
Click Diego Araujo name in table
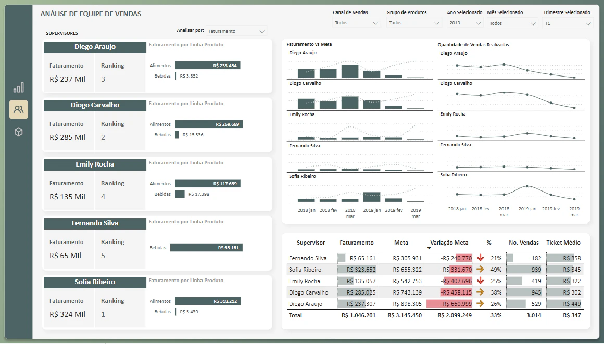point(306,304)
